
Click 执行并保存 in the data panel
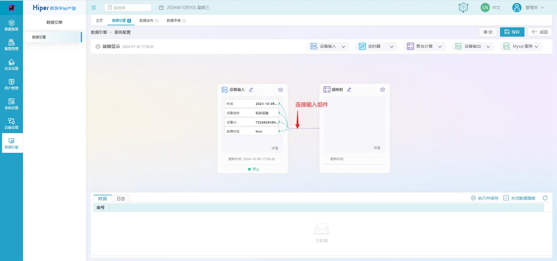pyautogui.click(x=485, y=198)
